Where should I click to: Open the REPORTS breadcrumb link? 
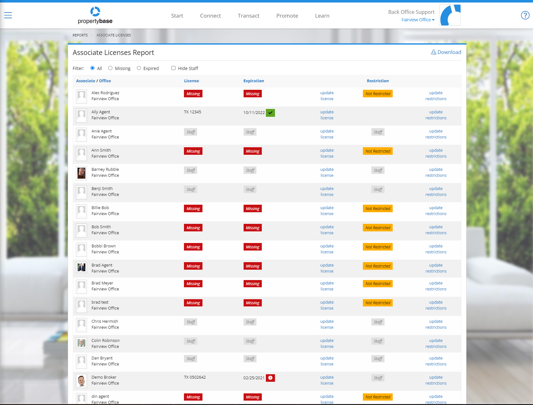80,35
